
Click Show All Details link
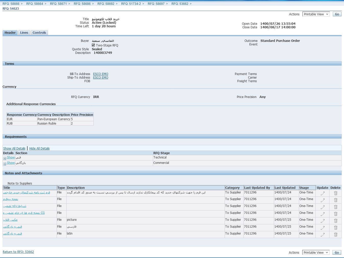coord(14,149)
